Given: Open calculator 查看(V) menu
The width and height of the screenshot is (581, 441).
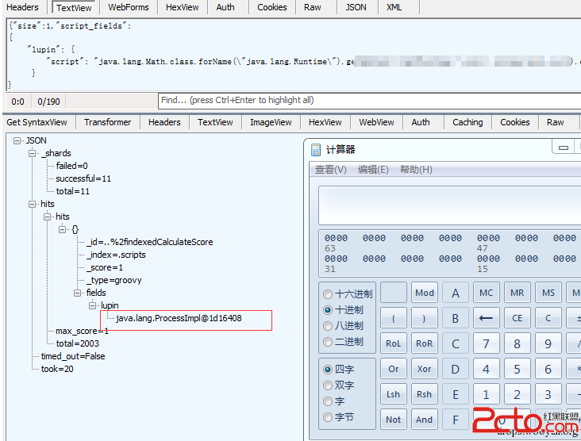Looking at the screenshot, I should pos(330,170).
